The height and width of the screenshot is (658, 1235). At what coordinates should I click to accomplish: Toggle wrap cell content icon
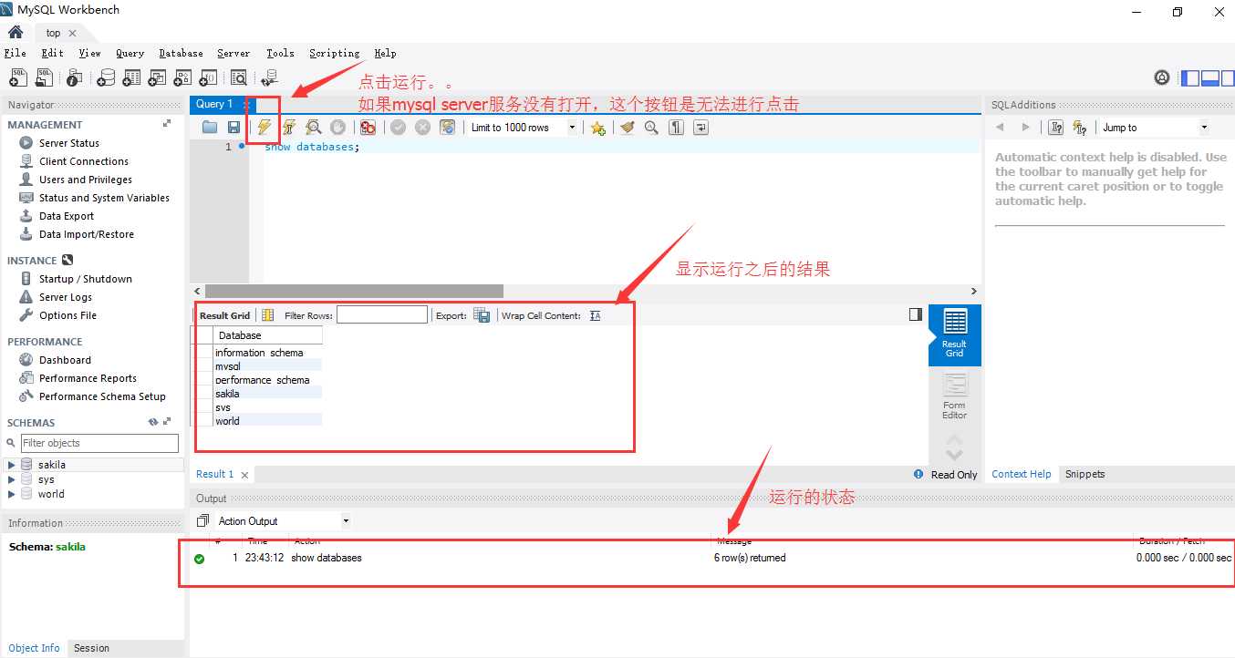coord(596,315)
